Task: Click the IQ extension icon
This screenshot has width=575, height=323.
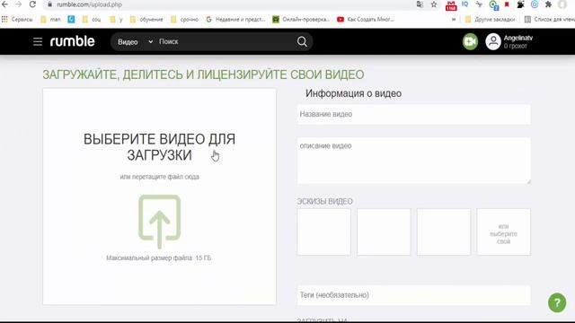Action: (465, 4)
